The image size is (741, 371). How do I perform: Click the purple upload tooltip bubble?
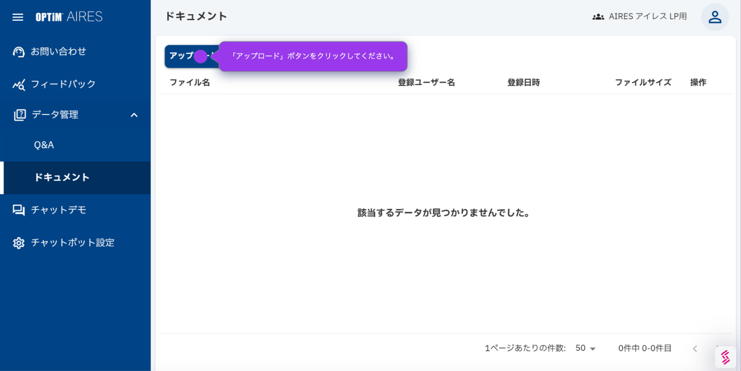[x=313, y=56]
